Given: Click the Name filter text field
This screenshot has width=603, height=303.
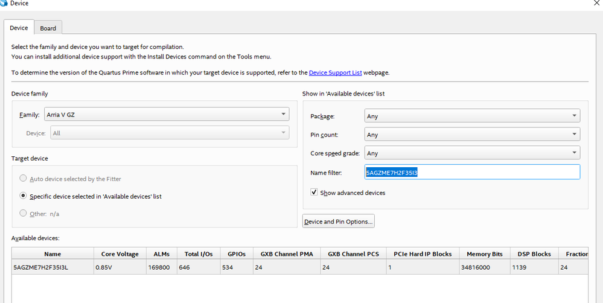Looking at the screenshot, I should [472, 173].
